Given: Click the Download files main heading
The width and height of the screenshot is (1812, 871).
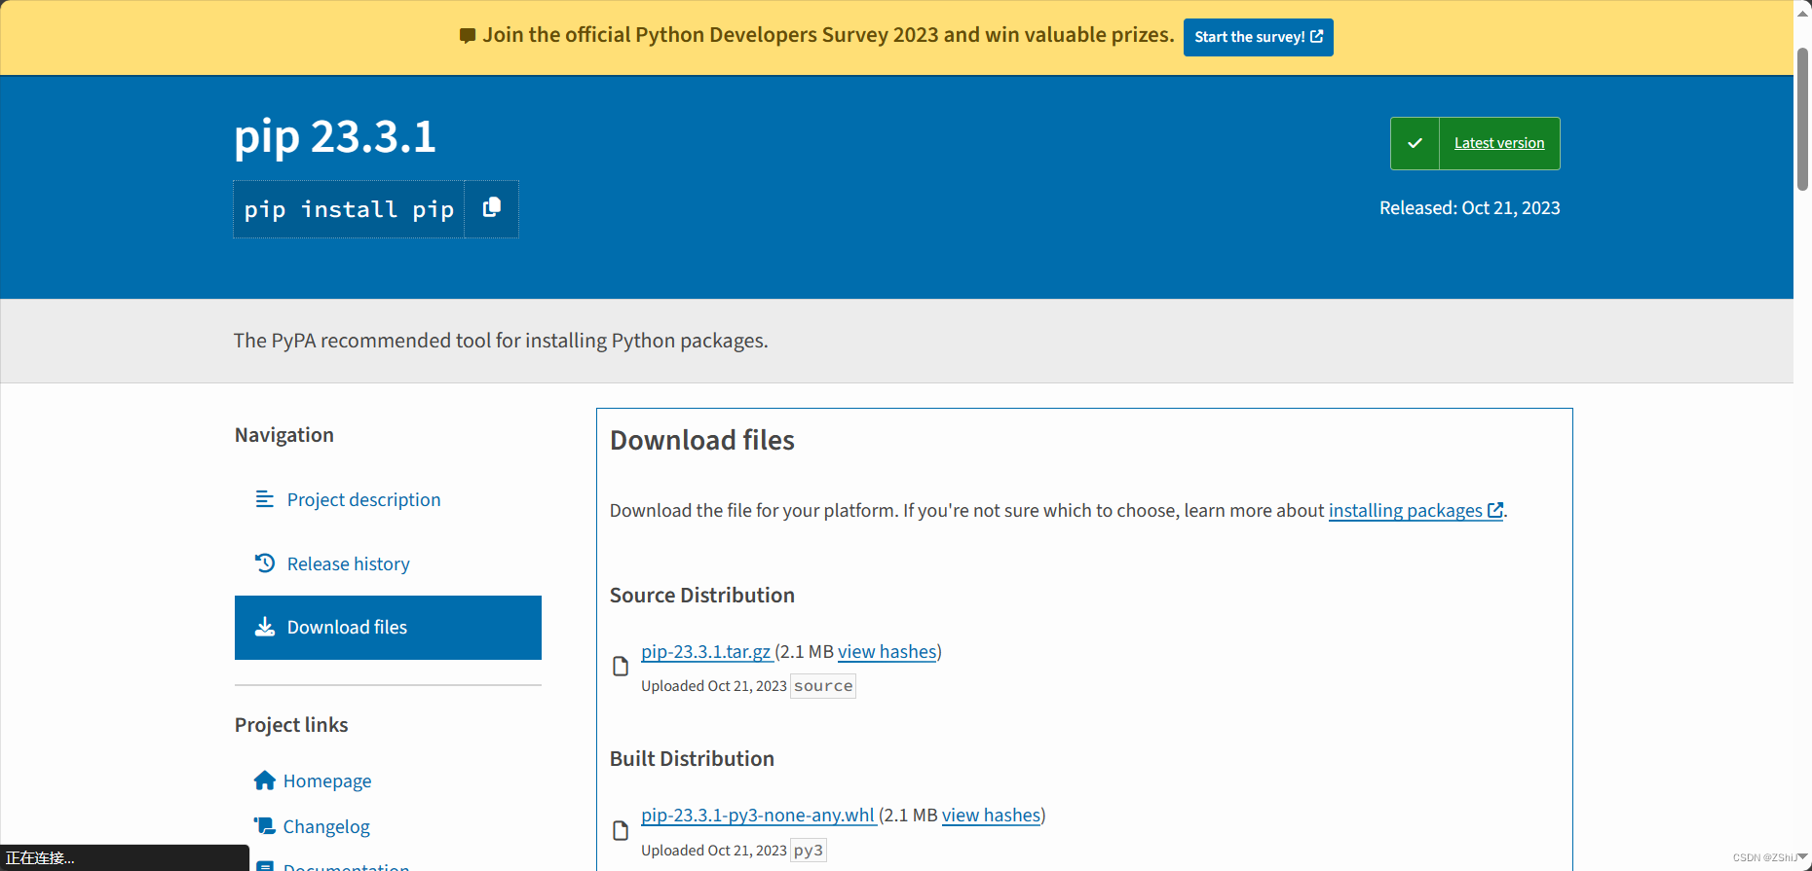Looking at the screenshot, I should (x=702, y=440).
